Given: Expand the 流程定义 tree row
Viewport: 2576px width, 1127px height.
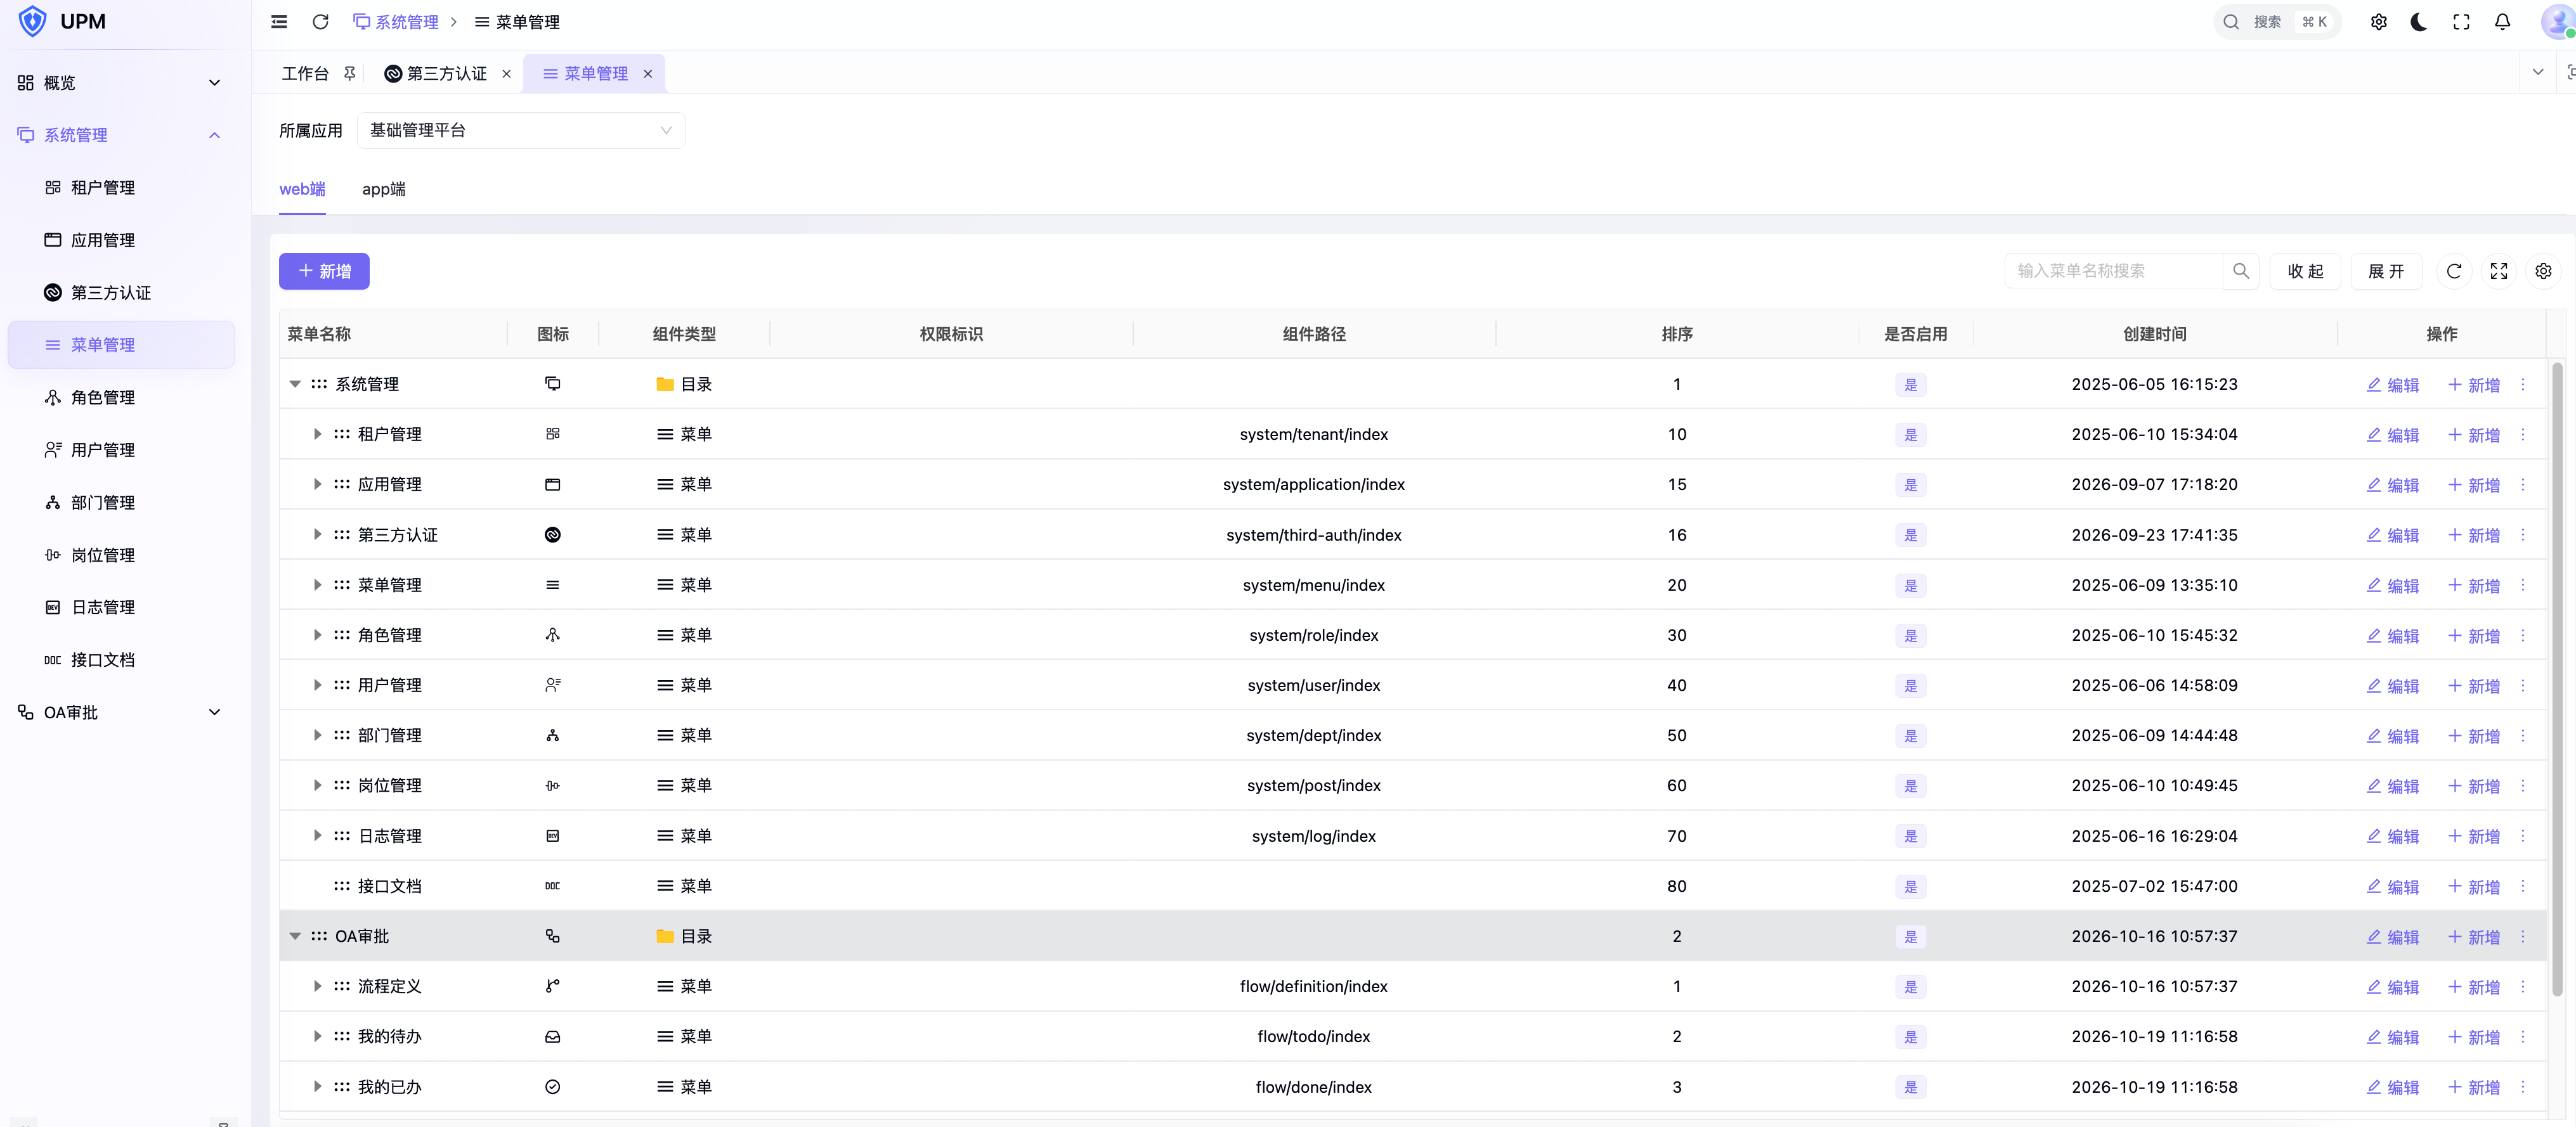Looking at the screenshot, I should click(x=317, y=986).
